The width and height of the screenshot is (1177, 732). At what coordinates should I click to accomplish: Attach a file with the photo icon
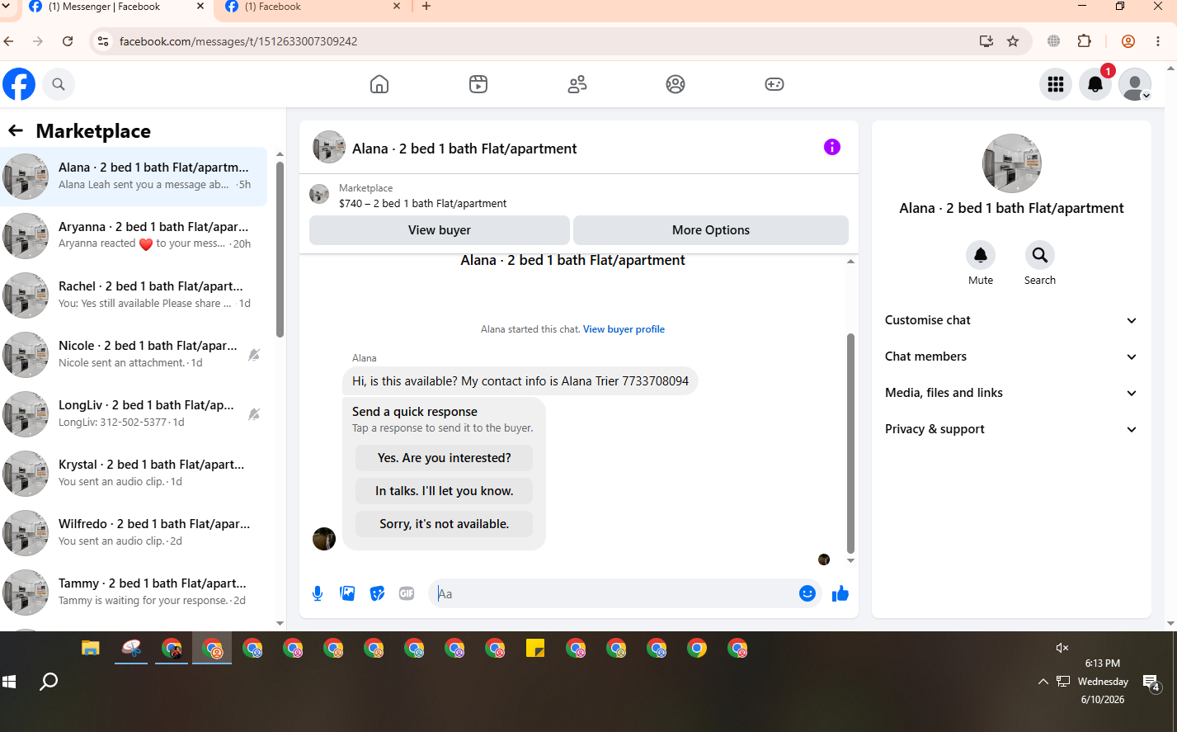click(347, 593)
